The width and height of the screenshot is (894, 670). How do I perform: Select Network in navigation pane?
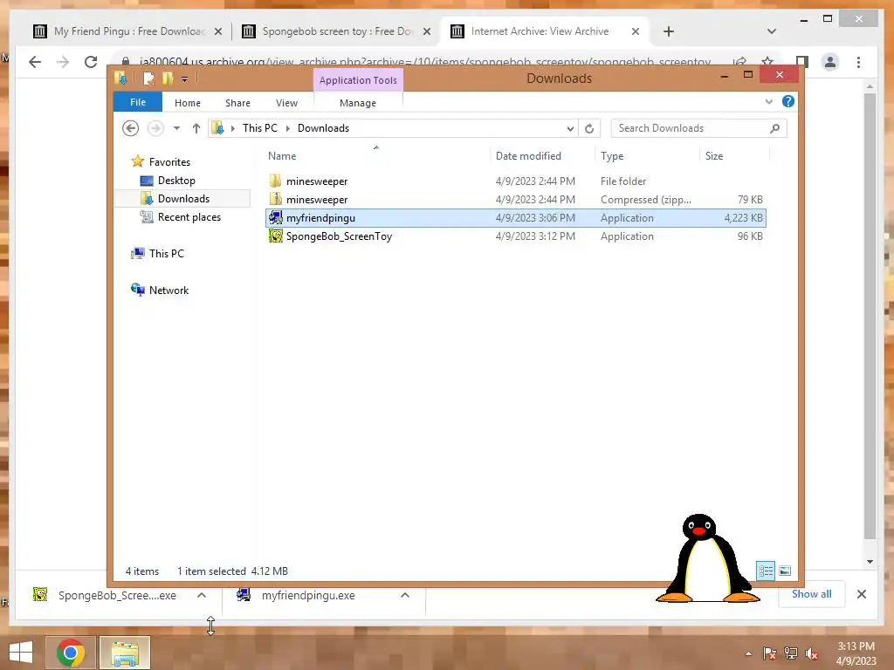168,290
